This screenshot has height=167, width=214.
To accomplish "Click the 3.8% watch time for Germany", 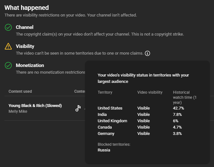I will (x=177, y=134).
